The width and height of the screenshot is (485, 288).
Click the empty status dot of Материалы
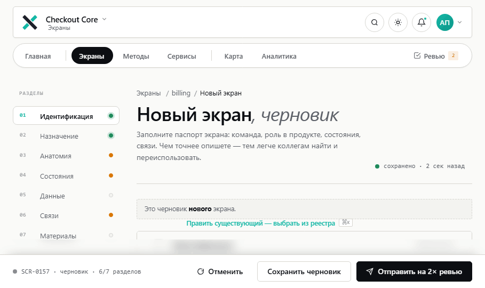(x=111, y=235)
